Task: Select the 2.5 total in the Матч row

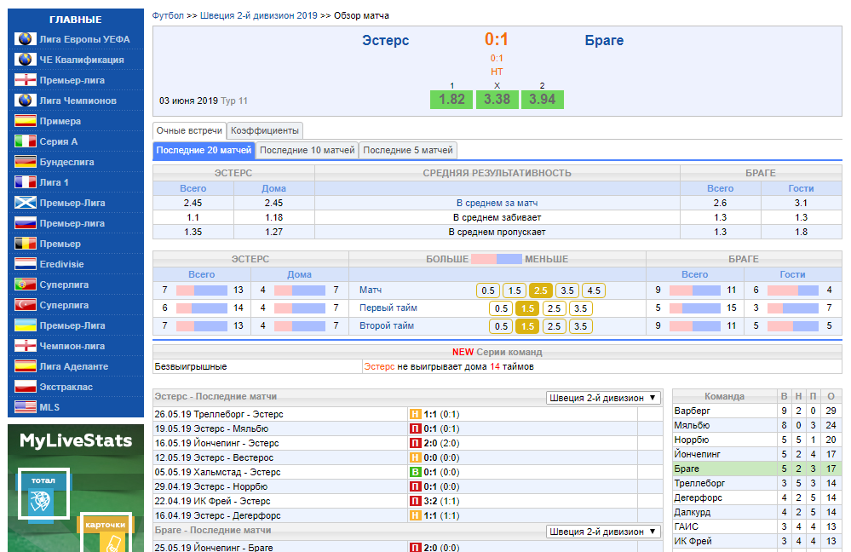Action: 540,290
